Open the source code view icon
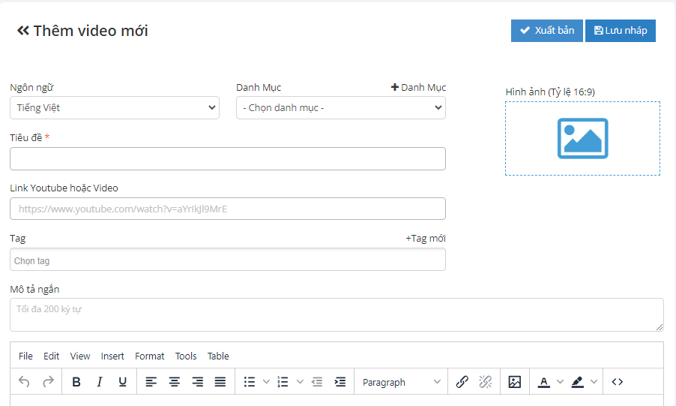The height and width of the screenshot is (406, 676). pyautogui.click(x=618, y=382)
